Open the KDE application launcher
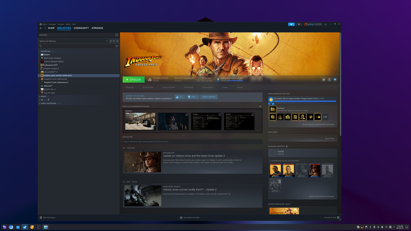This screenshot has height=231, width=411. click(x=4, y=227)
